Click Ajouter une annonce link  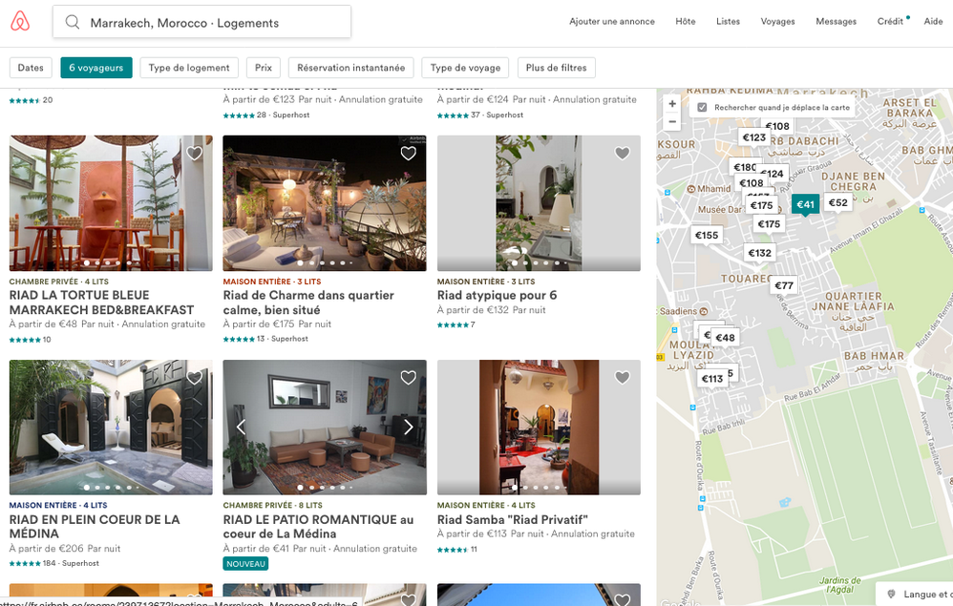[612, 21]
